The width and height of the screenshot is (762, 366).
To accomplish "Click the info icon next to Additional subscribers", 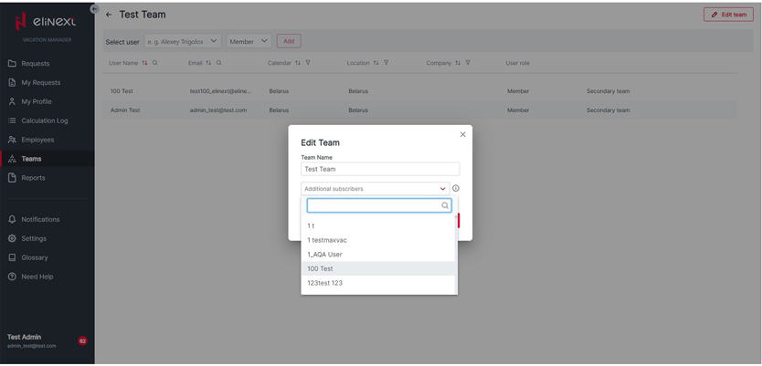I will (x=456, y=189).
